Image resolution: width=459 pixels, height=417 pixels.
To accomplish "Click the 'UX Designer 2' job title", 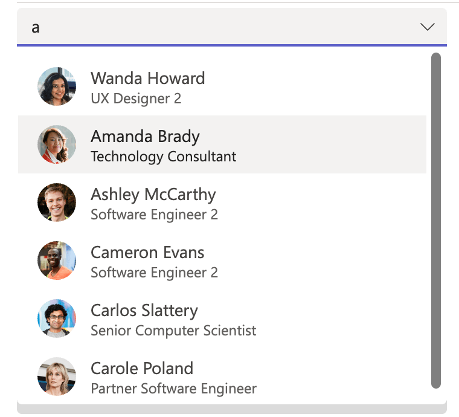I will [136, 99].
